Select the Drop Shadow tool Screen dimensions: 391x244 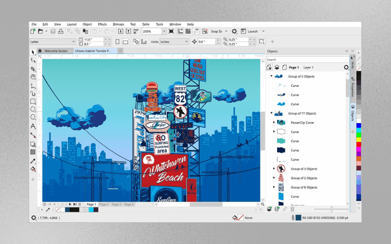pos(33,144)
